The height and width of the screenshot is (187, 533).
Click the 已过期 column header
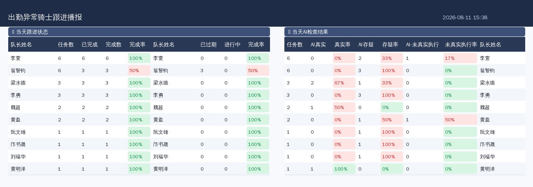pyautogui.click(x=208, y=44)
